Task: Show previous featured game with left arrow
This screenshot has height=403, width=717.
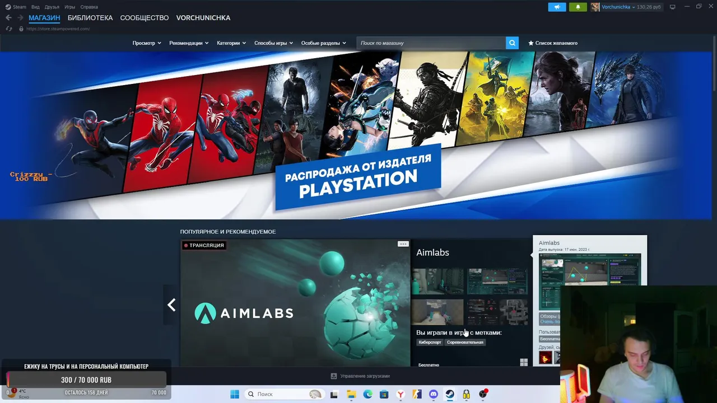Action: click(171, 305)
